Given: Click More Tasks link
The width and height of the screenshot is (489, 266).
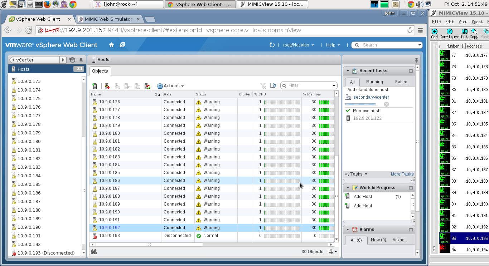Looking at the screenshot, I should (402, 174).
